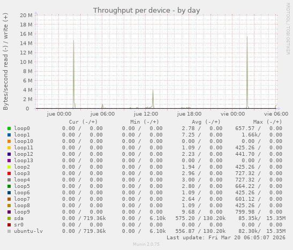Viewport: 293px width, 250px height.
Task: Select the loop2 device label
Action: [22, 167]
